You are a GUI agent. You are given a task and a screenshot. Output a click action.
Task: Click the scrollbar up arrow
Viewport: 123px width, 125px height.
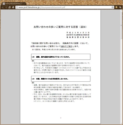tap(121, 11)
